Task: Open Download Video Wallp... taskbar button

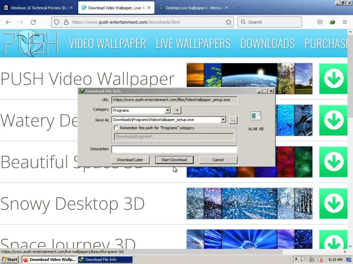Action: (x=49, y=260)
